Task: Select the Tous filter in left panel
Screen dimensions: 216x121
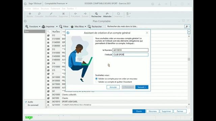Action: tap(34, 31)
